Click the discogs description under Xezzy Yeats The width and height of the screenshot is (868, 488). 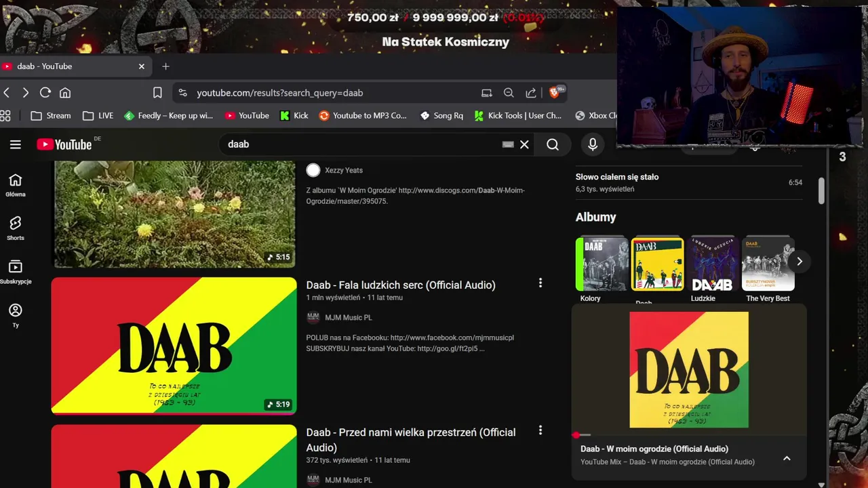(415, 196)
